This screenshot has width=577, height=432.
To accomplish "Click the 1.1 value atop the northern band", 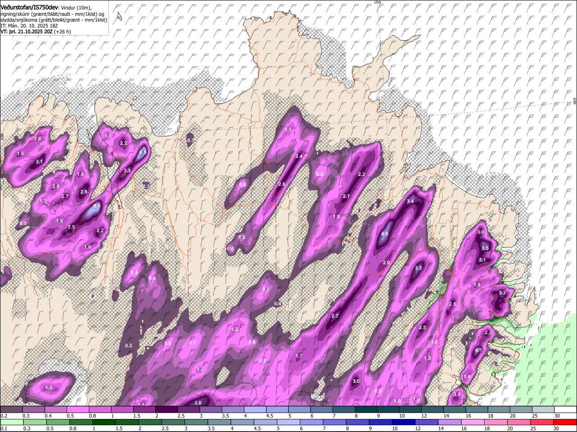I will 288,130.
